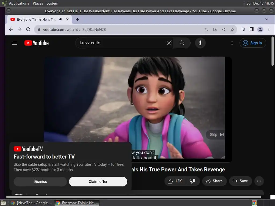Dislike the video with thumbs down
The image size is (275, 206).
[192, 181]
